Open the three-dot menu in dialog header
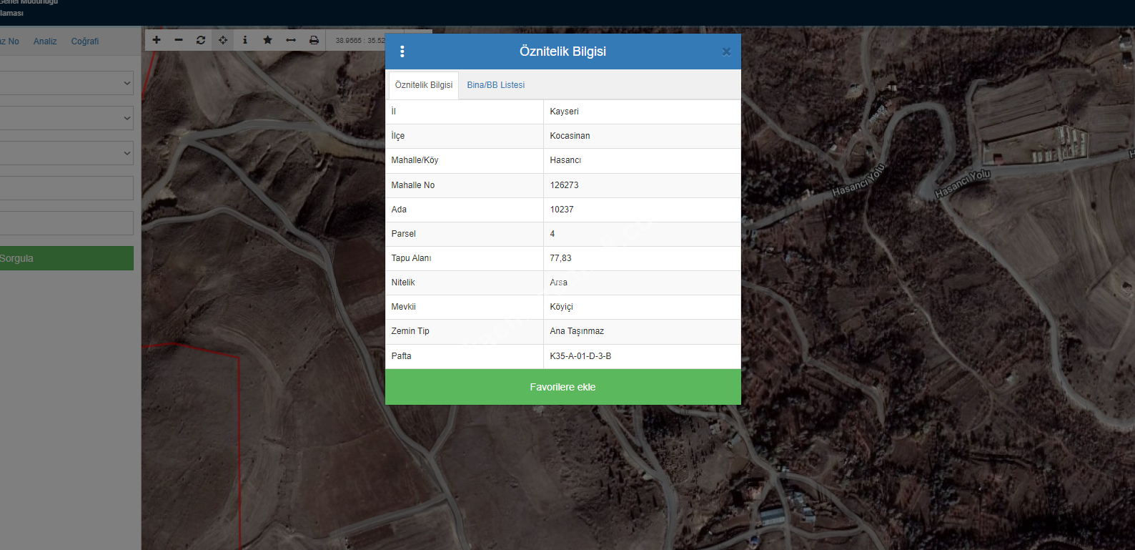This screenshot has width=1135, height=550. pyautogui.click(x=402, y=51)
